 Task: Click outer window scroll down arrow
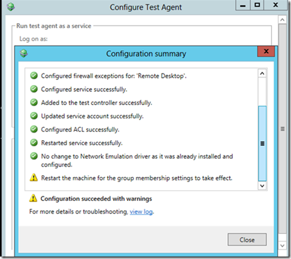click(282, 245)
